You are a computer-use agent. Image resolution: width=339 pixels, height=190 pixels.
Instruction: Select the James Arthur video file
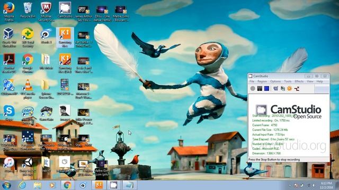(84, 13)
